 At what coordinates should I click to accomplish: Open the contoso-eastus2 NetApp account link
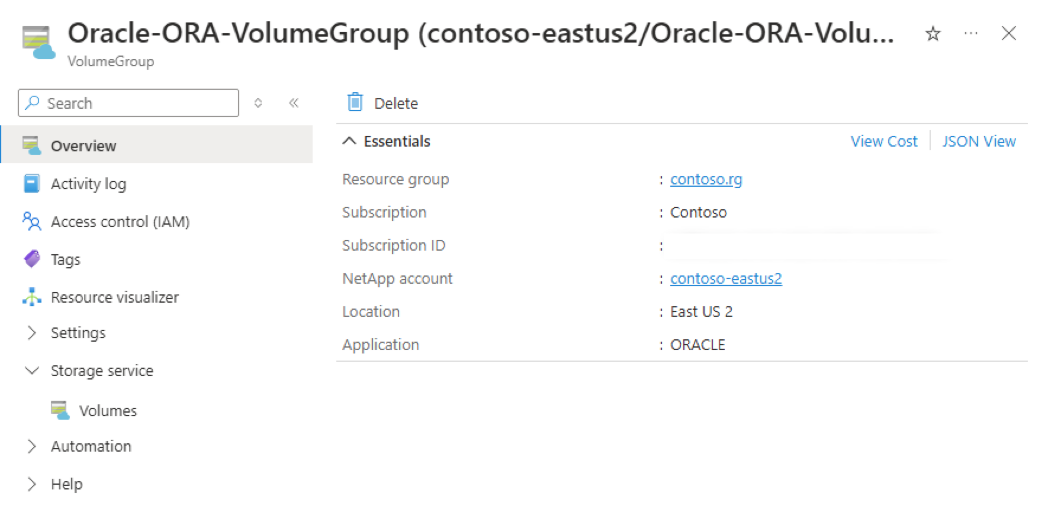(726, 278)
